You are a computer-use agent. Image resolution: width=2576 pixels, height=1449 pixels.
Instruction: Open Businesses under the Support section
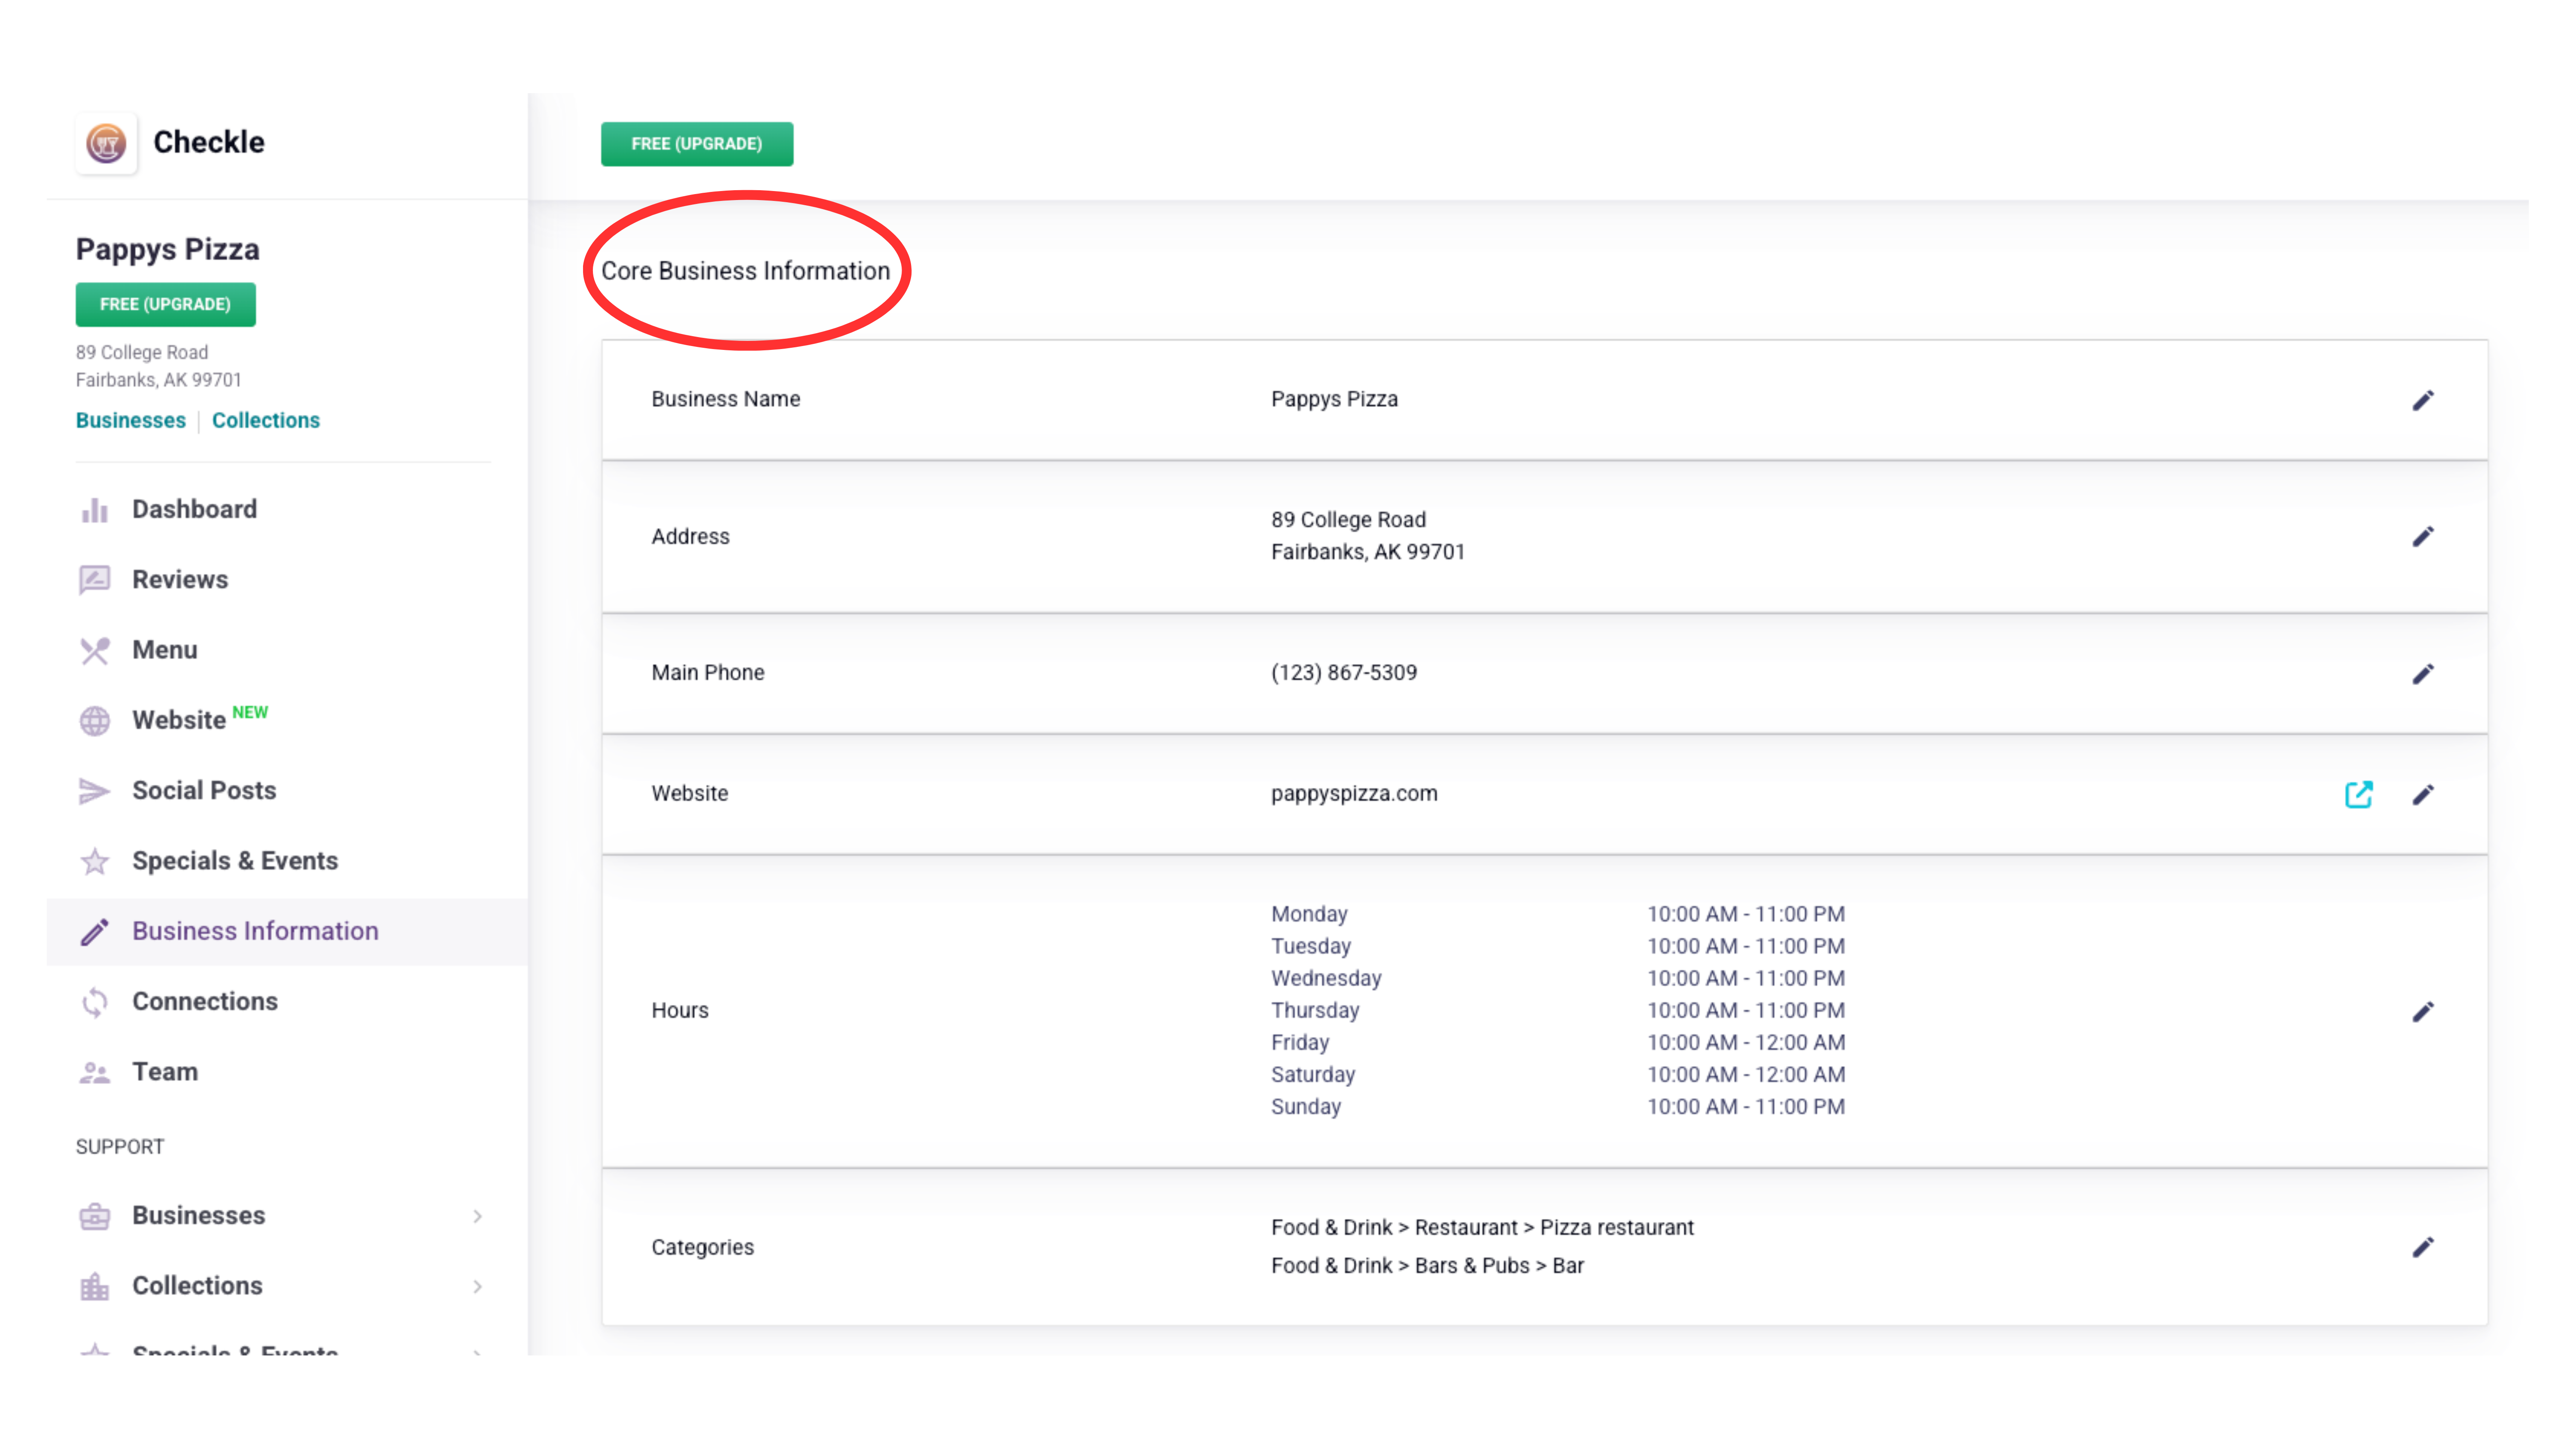(287, 1216)
